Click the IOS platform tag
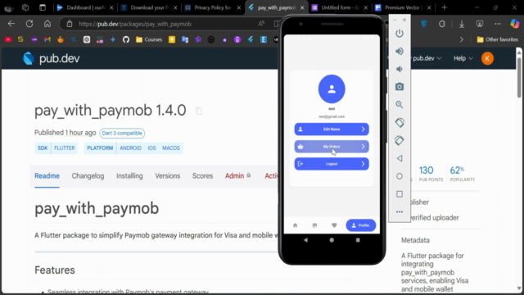This screenshot has height=295, width=524. click(x=151, y=147)
